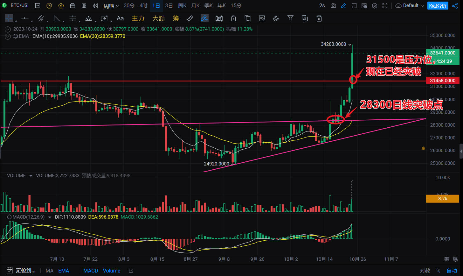Expand the VOLUME indicator dropdown
This screenshot has width=463, height=276.
[31, 176]
